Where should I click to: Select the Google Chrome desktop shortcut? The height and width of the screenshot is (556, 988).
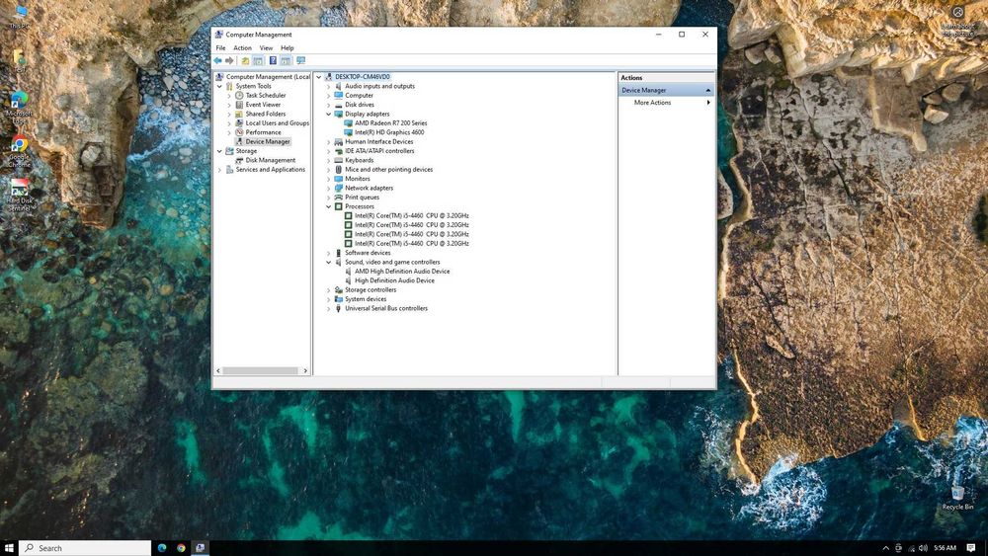(19, 151)
